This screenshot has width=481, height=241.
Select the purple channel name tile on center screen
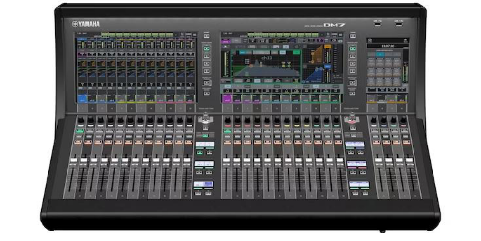(x=227, y=99)
